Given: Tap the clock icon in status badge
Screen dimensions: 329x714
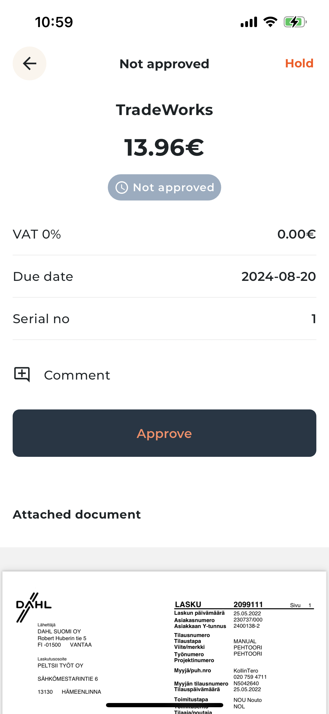Looking at the screenshot, I should [x=122, y=188].
